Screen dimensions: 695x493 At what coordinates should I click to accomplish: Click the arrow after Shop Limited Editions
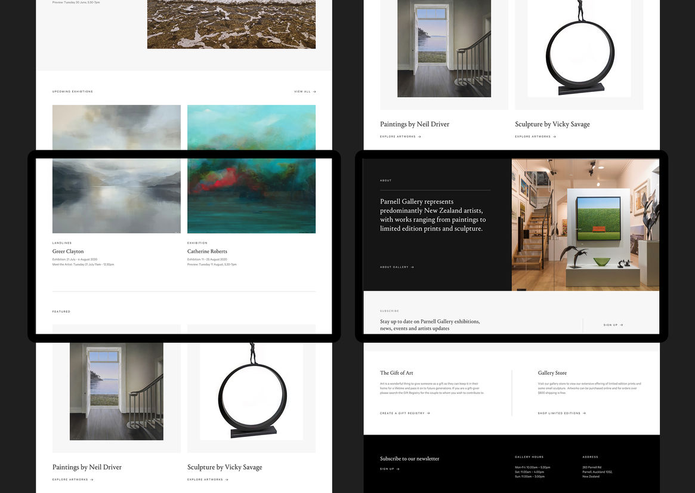[x=584, y=413]
